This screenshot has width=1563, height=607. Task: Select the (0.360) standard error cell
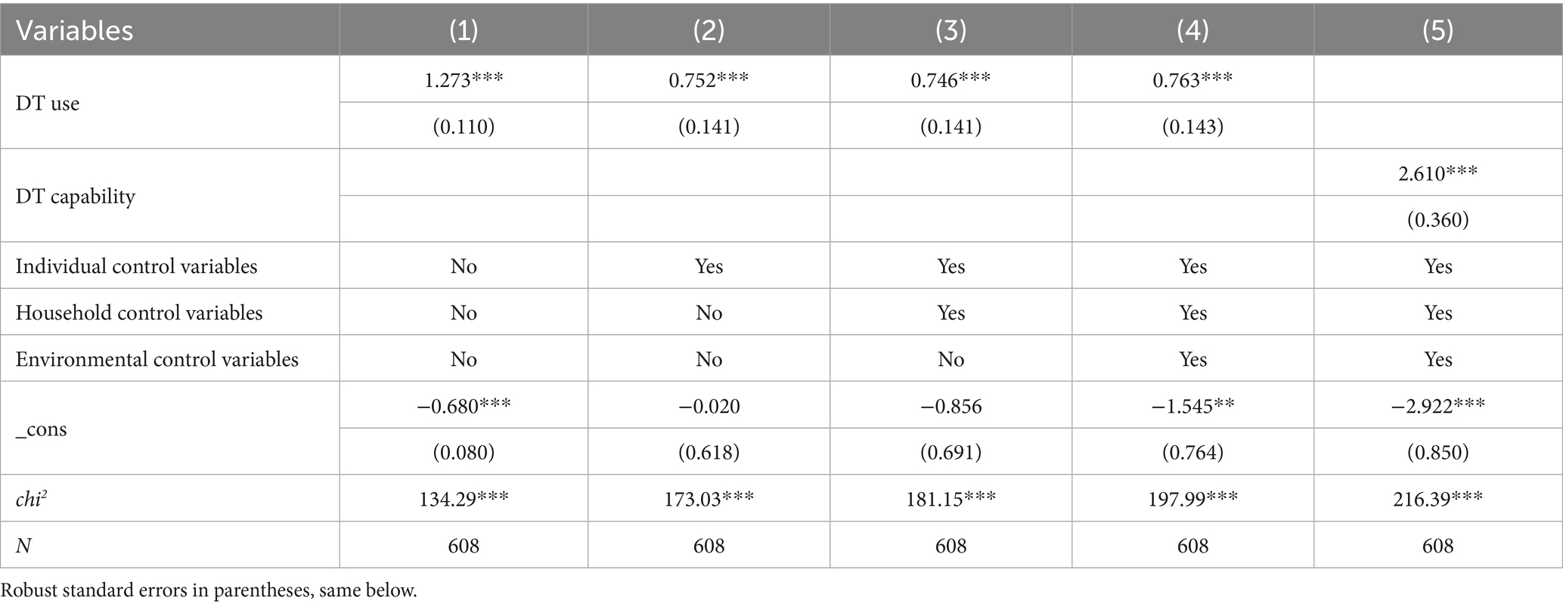coord(1437,219)
